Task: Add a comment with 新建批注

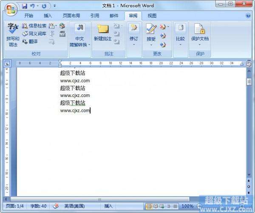Action: [103, 33]
